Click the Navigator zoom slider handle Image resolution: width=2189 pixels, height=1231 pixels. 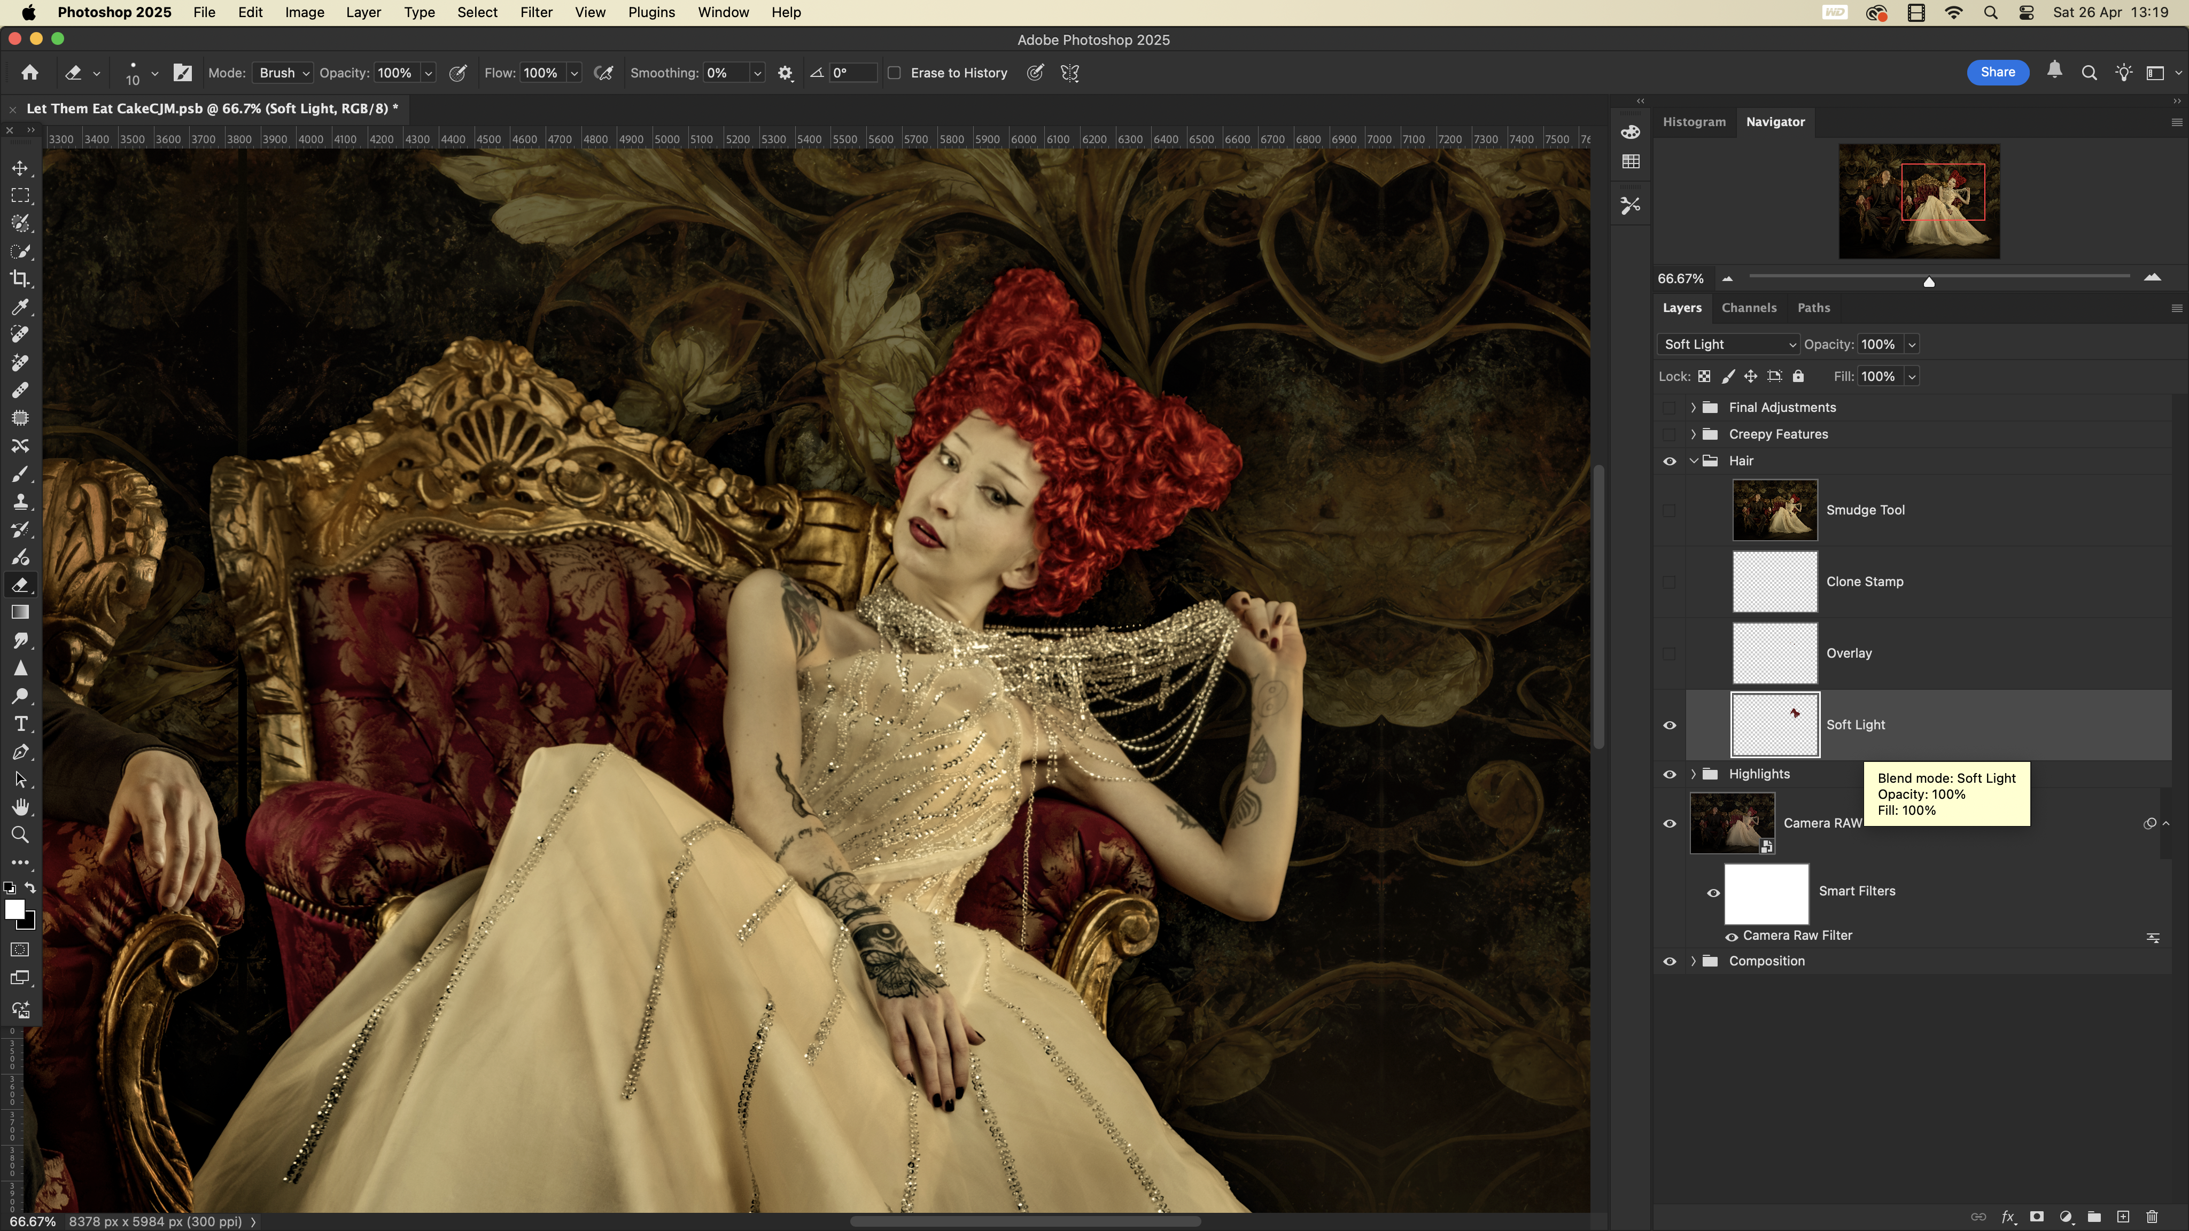tap(1928, 281)
